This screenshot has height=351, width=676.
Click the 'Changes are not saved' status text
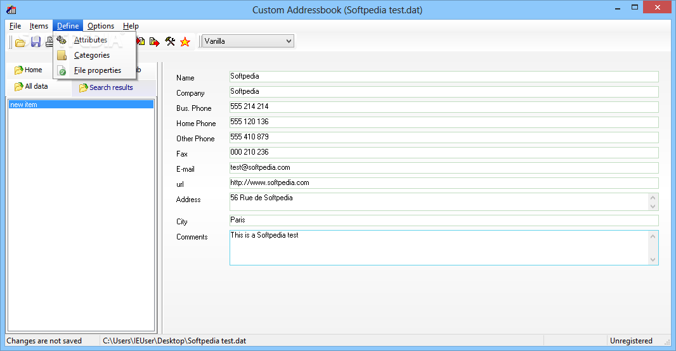[44, 341]
